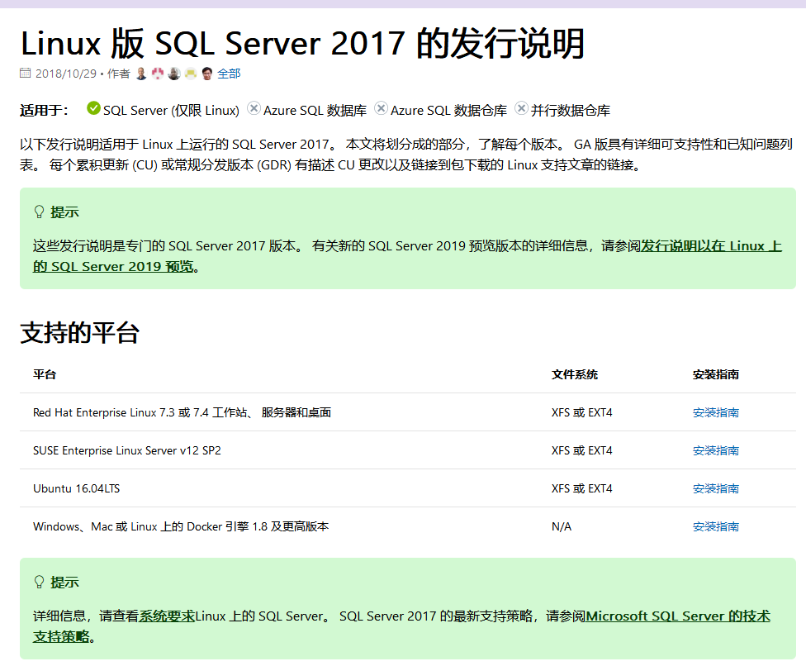Screen dimensions: 806x666
Task: Click the lightbulb icon in first 提示 box
Action: click(39, 212)
